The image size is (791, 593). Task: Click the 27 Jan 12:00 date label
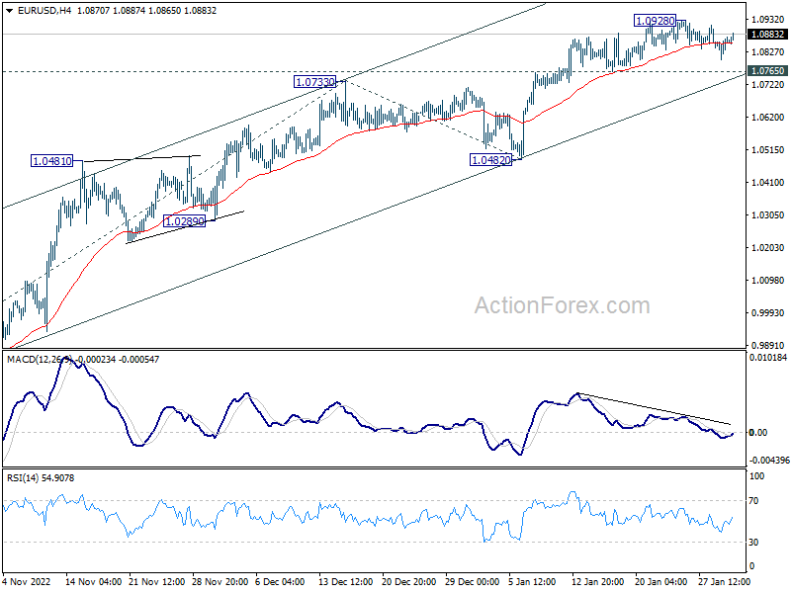tap(725, 581)
